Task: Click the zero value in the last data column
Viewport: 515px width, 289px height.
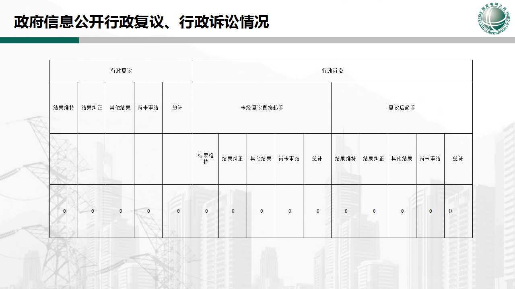Action: click(x=450, y=211)
